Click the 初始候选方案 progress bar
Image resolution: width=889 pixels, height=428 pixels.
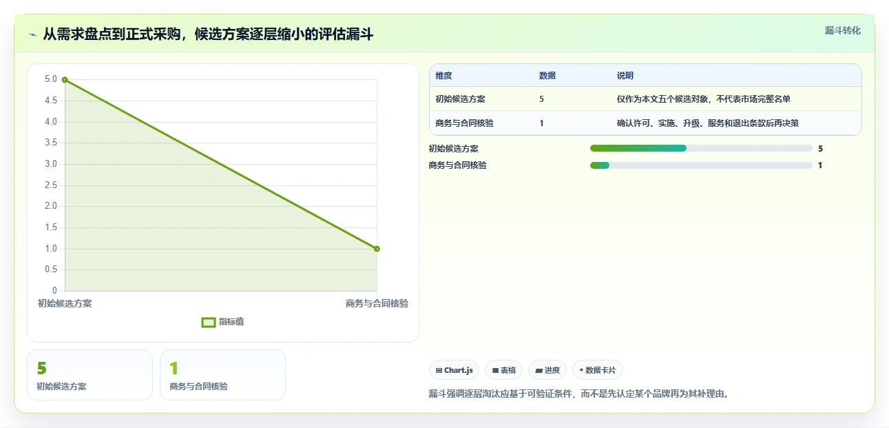701,148
